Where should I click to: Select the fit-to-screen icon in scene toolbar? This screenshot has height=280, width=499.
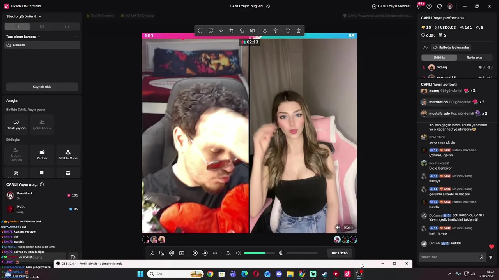pos(200,31)
